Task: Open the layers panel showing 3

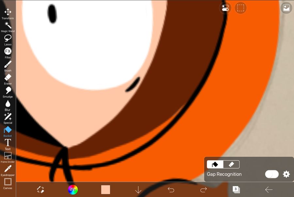Action: coord(236,189)
